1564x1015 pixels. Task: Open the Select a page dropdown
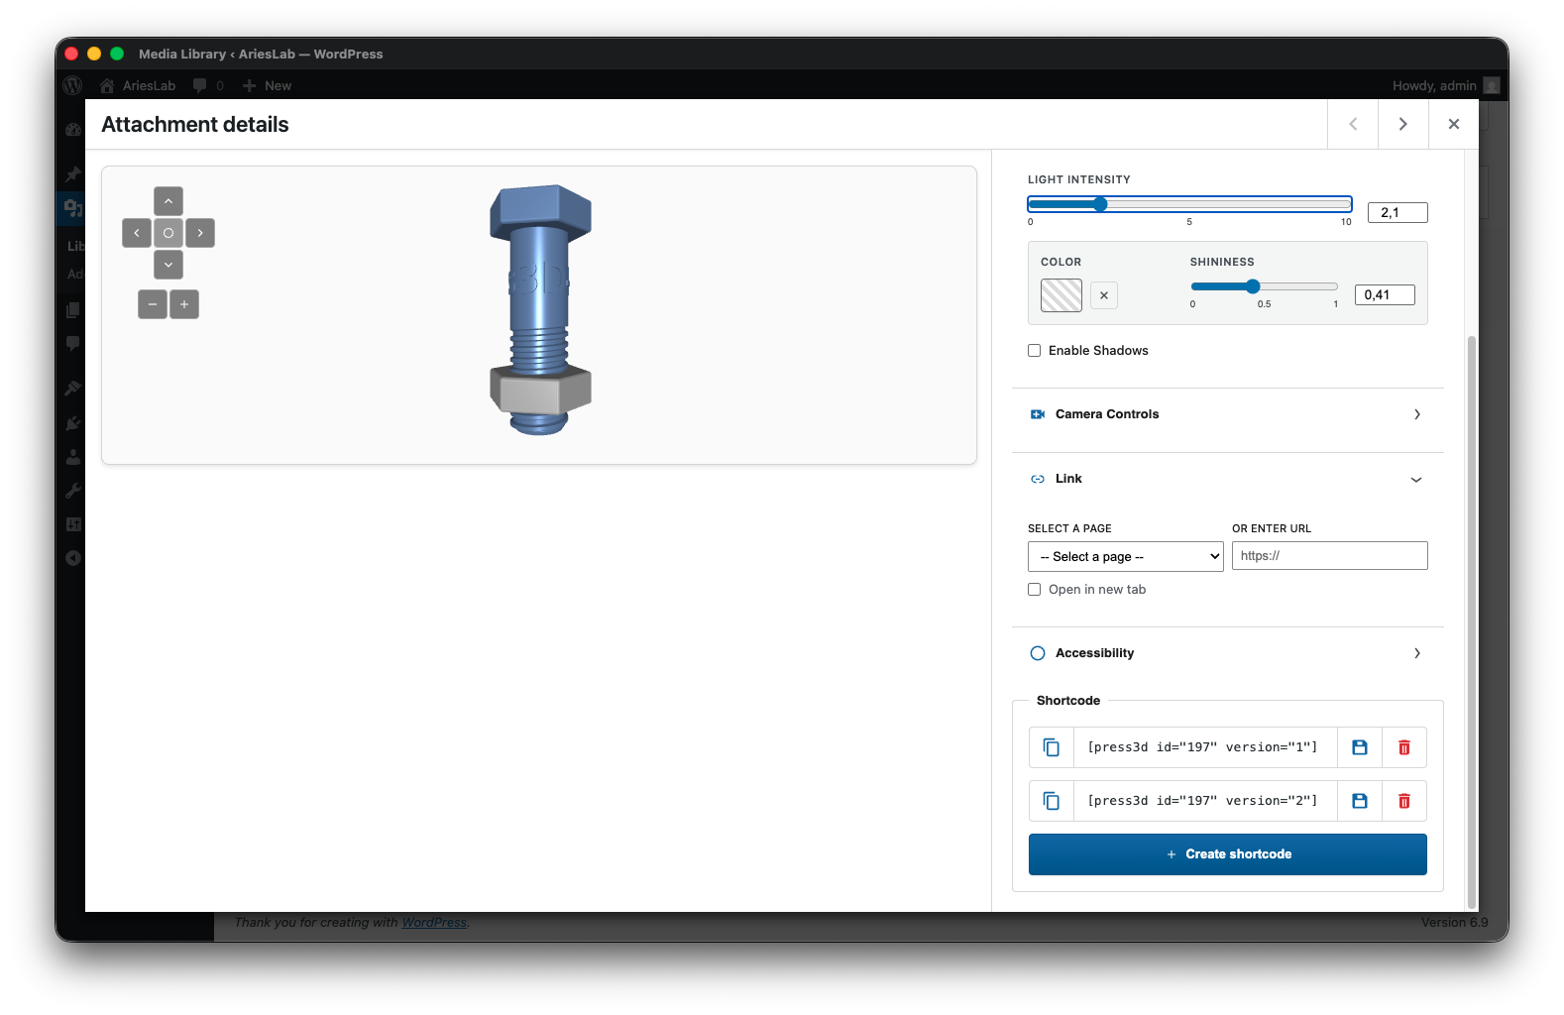1125,557
